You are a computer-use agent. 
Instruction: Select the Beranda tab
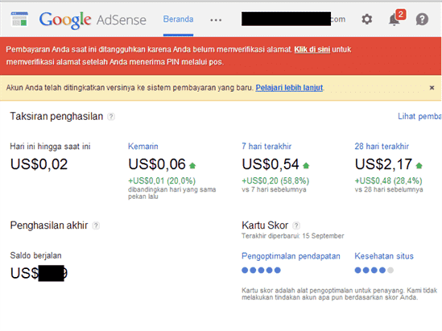coord(178,19)
